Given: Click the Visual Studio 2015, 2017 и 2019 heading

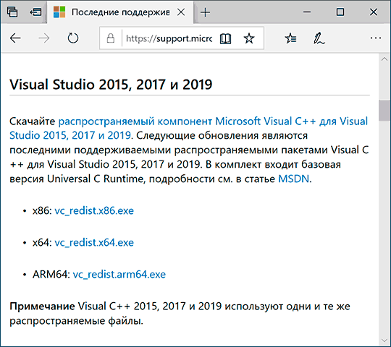Looking at the screenshot, I should [111, 85].
